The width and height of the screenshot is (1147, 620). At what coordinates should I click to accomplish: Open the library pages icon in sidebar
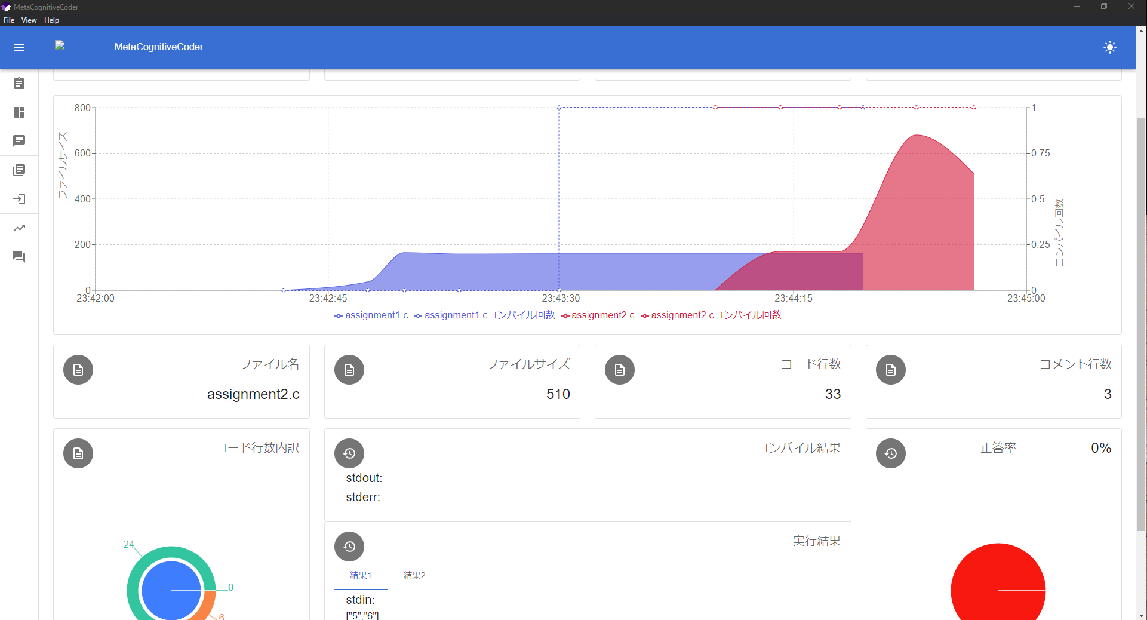tap(19, 171)
